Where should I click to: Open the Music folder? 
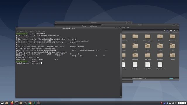click(x=148, y=47)
